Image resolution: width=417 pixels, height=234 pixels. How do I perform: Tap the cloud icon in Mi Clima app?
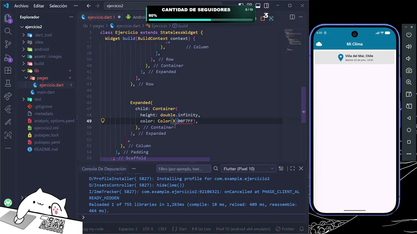319,44
